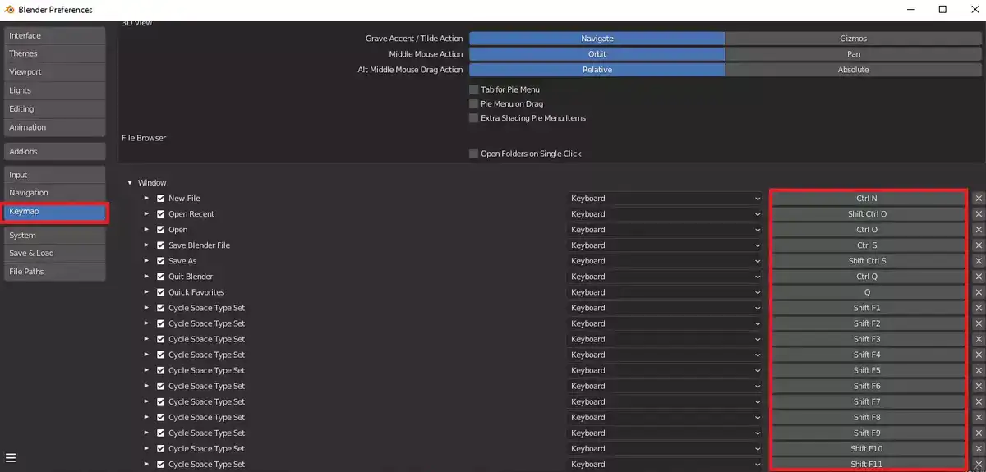Set Middle Mouse Action to Orbit
Viewport: 986px width, 472px height.
point(597,54)
